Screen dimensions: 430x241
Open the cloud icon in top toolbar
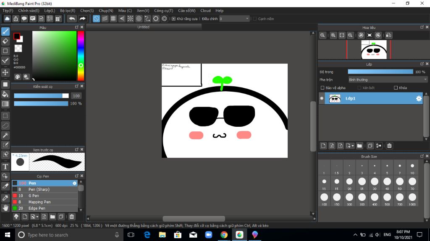click(x=7, y=18)
